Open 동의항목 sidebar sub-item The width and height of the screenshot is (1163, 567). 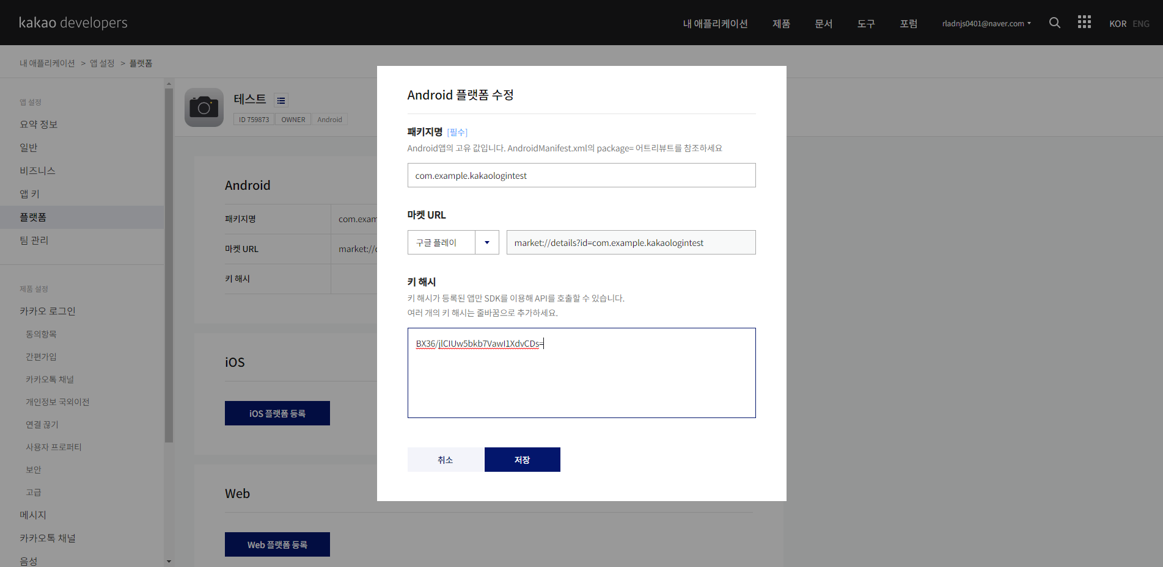(41, 334)
